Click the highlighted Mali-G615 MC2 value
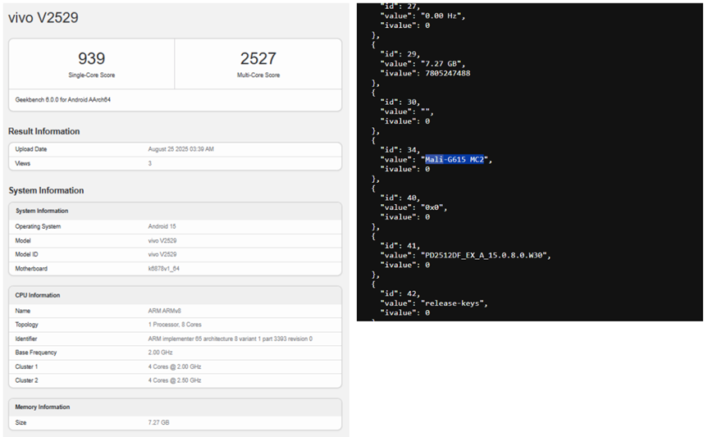The width and height of the screenshot is (708, 437). [x=454, y=159]
